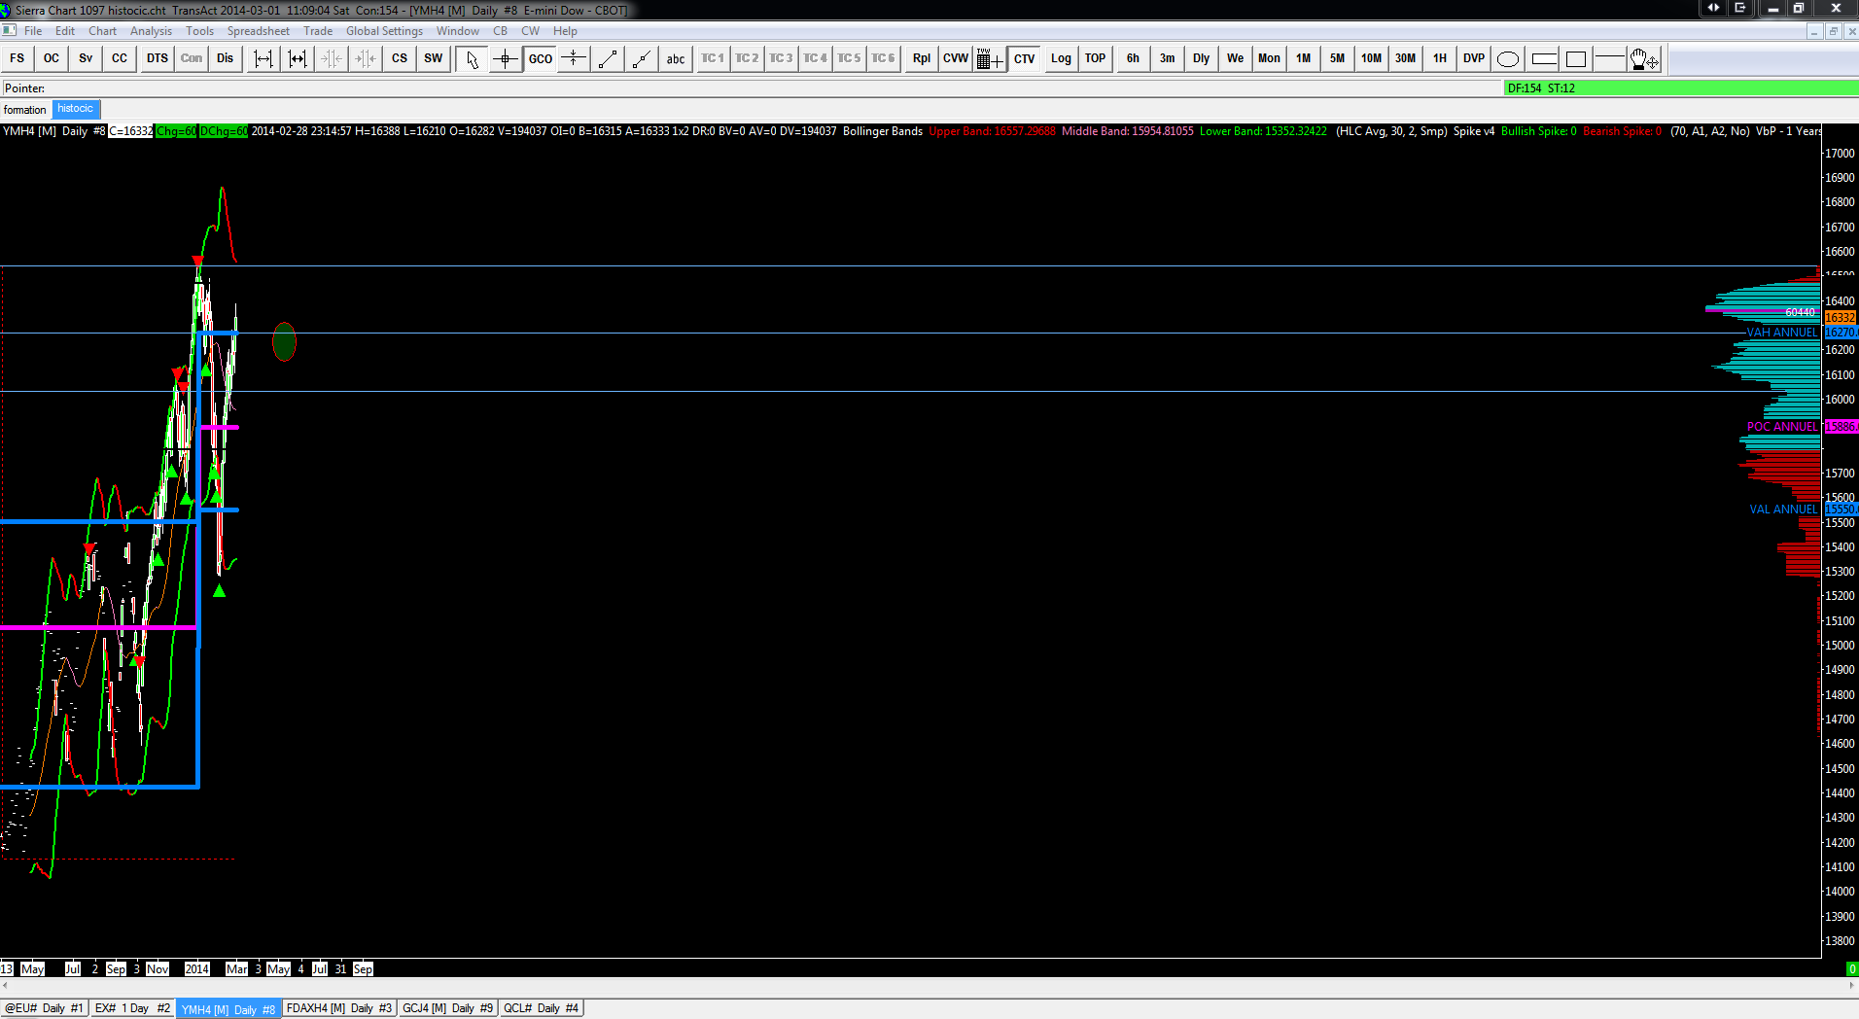The height and width of the screenshot is (1019, 1859).
Task: Open the File menu
Action: tap(33, 31)
